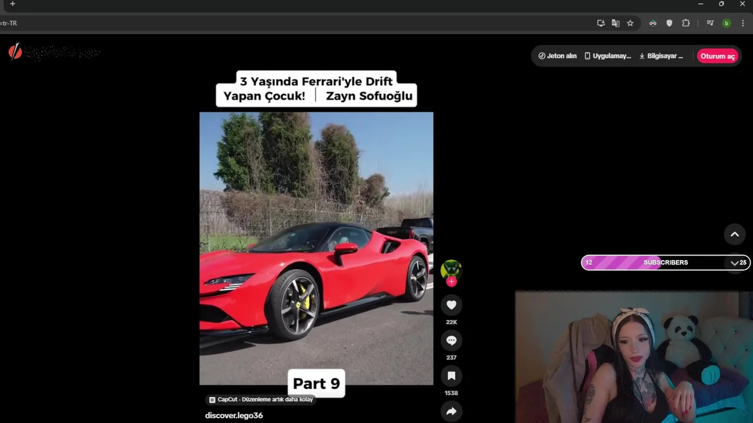
Task: Click the '1538' saves count
Action: pyautogui.click(x=451, y=392)
